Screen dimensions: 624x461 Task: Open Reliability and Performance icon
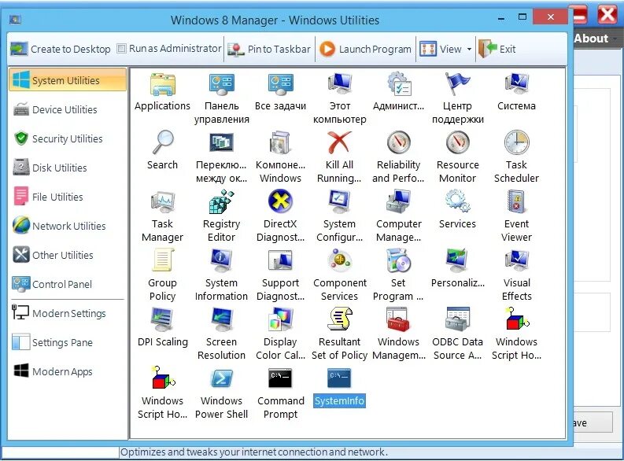pyautogui.click(x=399, y=142)
